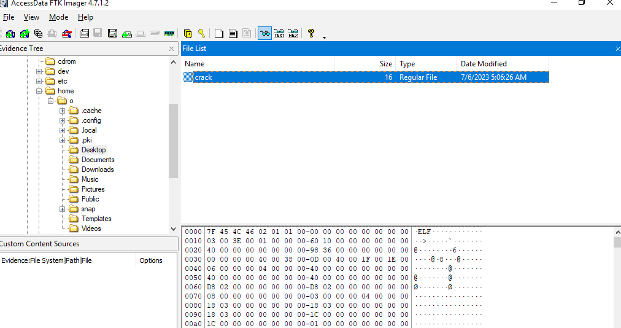
Task: Click the Export Files blank page icon
Action: click(x=218, y=34)
